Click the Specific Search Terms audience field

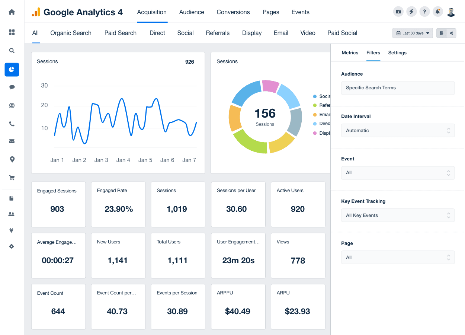pyautogui.click(x=398, y=88)
